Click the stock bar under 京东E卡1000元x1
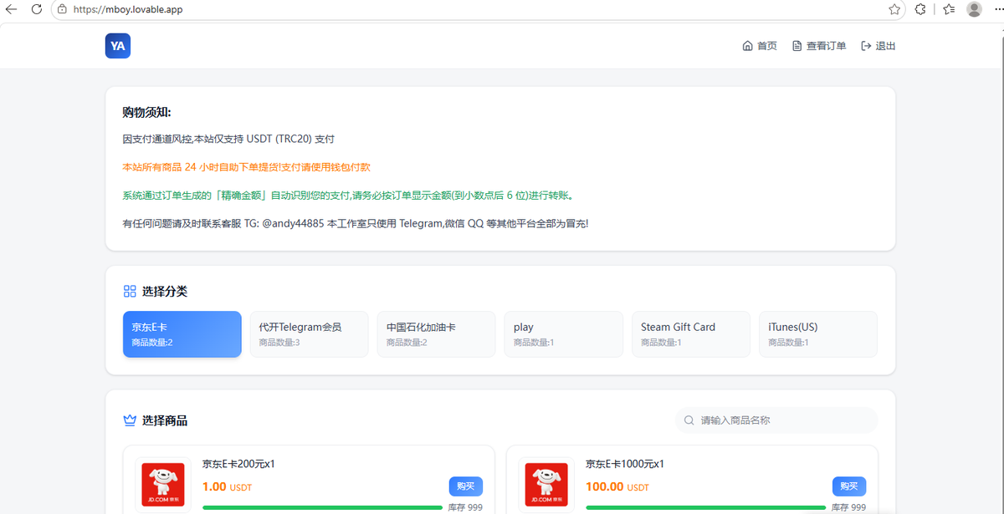 click(x=705, y=507)
